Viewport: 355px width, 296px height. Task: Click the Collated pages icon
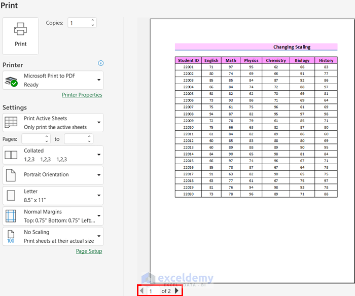[x=11, y=155]
